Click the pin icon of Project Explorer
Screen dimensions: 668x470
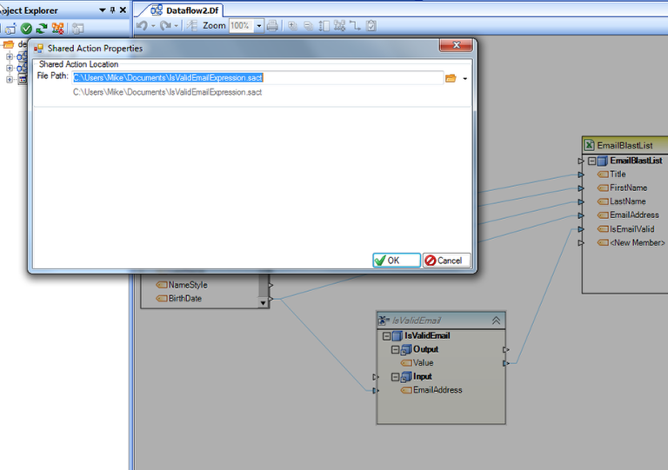pyautogui.click(x=112, y=10)
